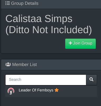Screen dimensions: 101x106
Task: Click the plus icon on Join Group
Action: [70, 43]
